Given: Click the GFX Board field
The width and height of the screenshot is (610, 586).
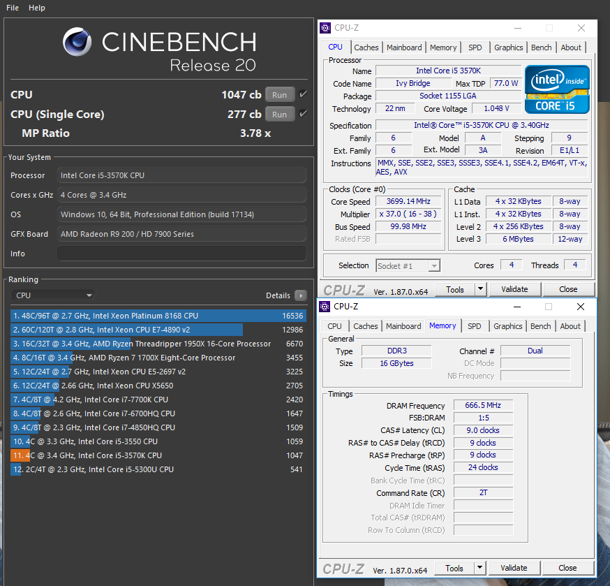Looking at the screenshot, I should 181,234.
